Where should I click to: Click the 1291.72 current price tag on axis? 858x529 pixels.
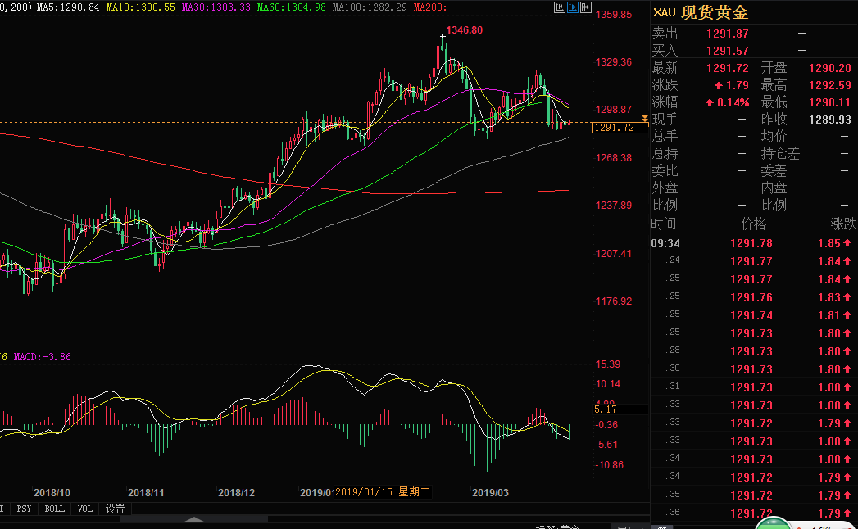[x=615, y=128]
